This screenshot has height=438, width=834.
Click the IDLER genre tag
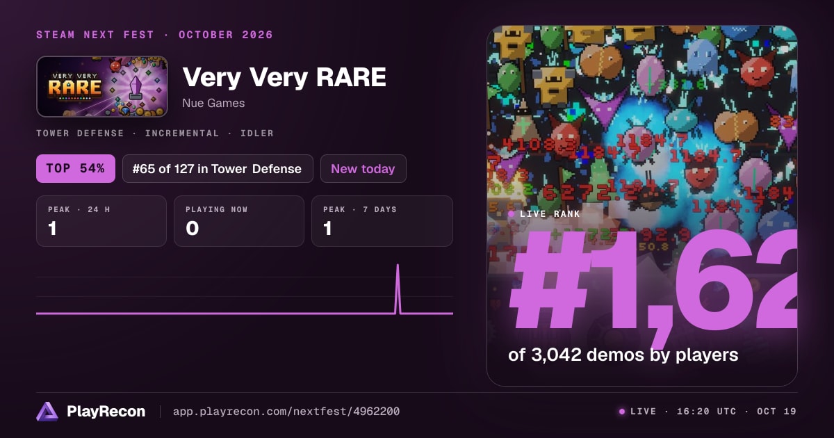pos(257,133)
